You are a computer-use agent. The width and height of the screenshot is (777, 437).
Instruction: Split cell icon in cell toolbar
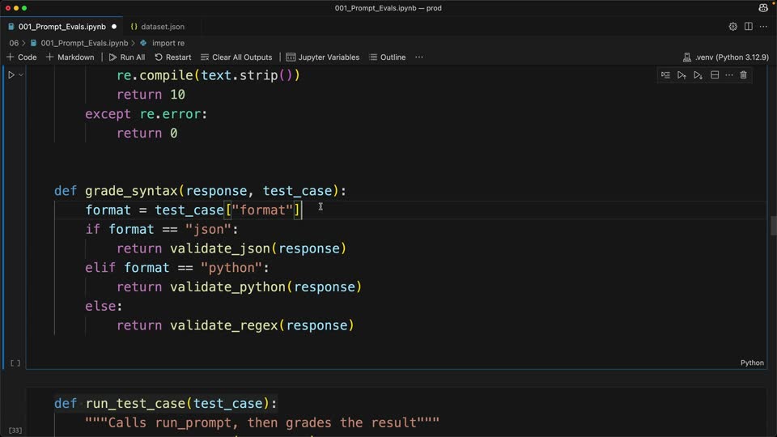point(715,74)
